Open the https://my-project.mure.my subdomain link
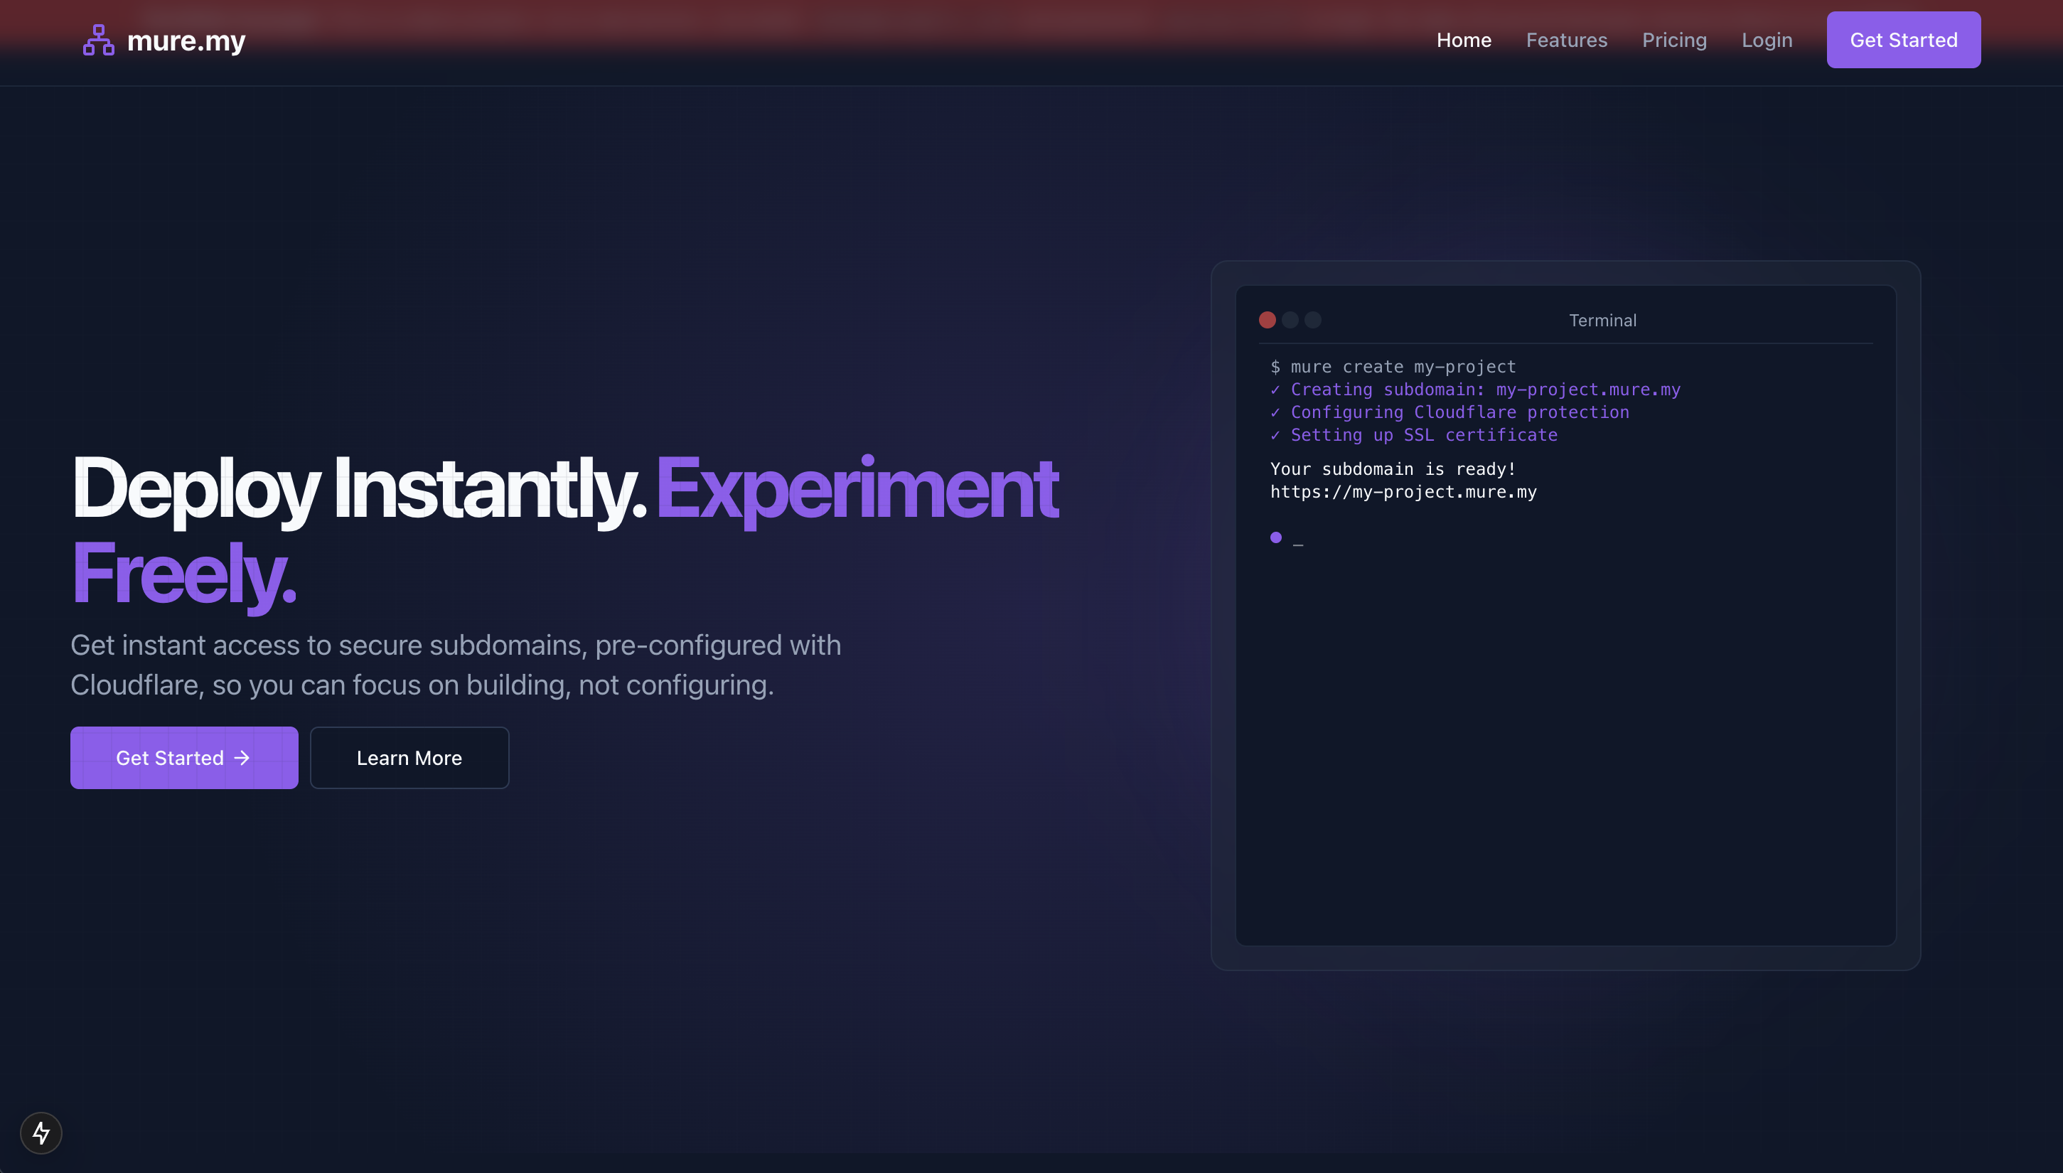The height and width of the screenshot is (1173, 2063). click(1403, 491)
